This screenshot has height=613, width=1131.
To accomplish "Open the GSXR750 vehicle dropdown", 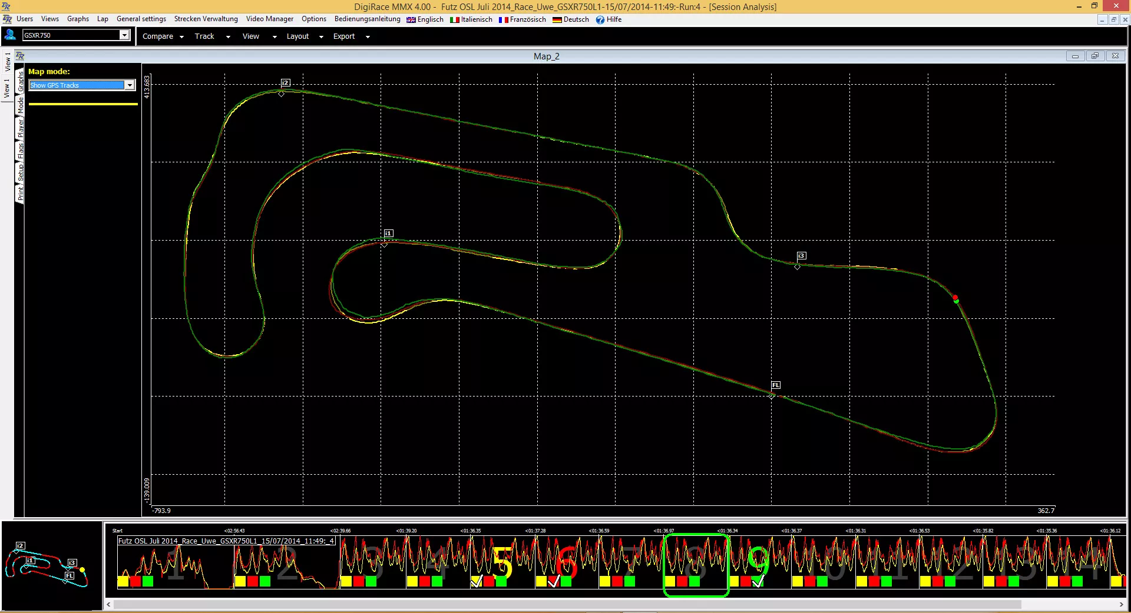I will click(x=124, y=35).
